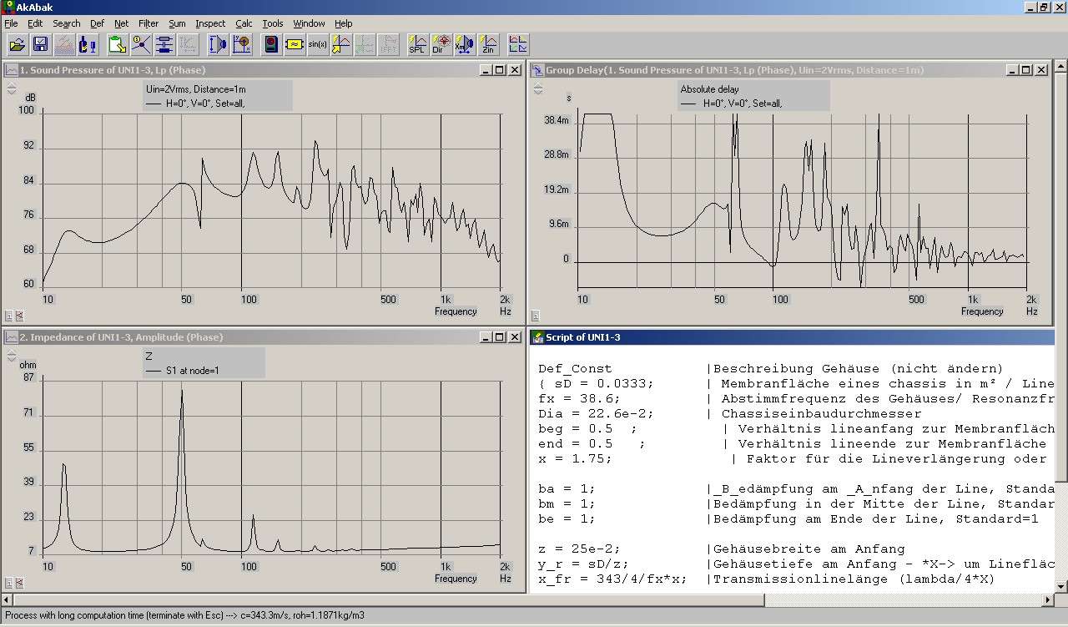Close the Group Delay graph window
Screen dimensions: 1068x627
[x=1041, y=70]
